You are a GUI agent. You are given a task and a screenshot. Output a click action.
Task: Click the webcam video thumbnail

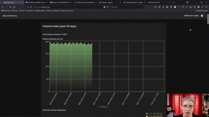click(x=188, y=105)
